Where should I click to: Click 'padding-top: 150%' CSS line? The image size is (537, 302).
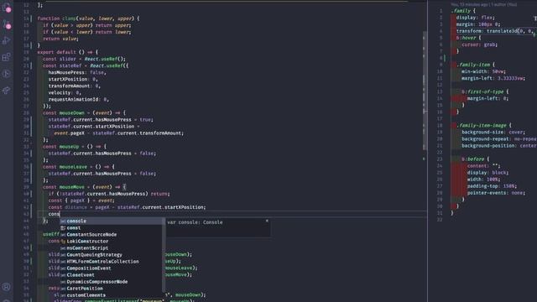click(x=493, y=186)
